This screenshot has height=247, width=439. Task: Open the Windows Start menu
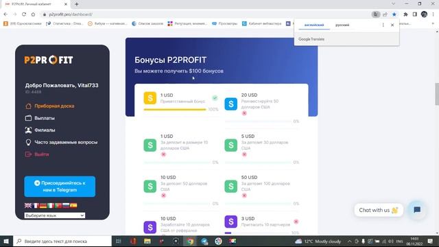pos(6,241)
